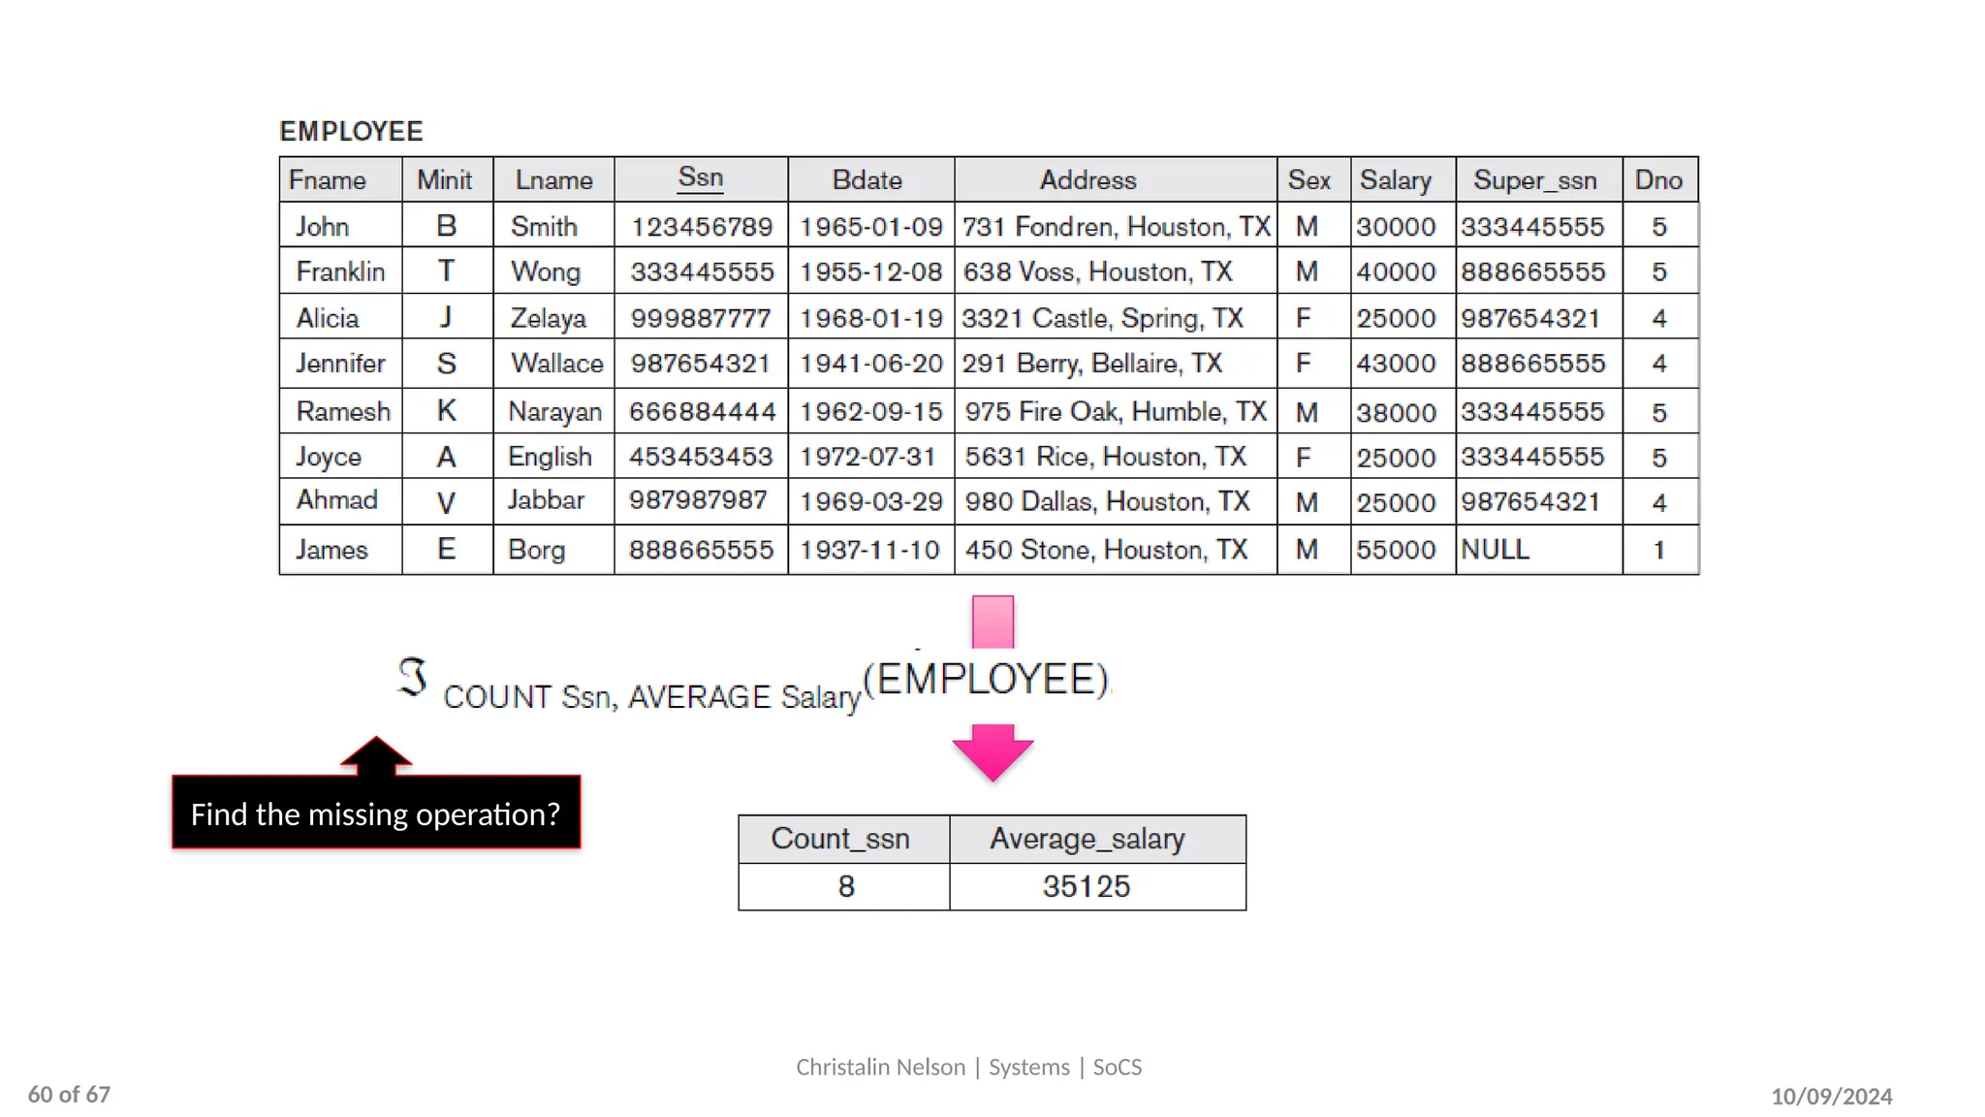Image resolution: width=1985 pixels, height=1117 pixels.
Task: Click Ssn value 999887777
Action: (x=701, y=318)
